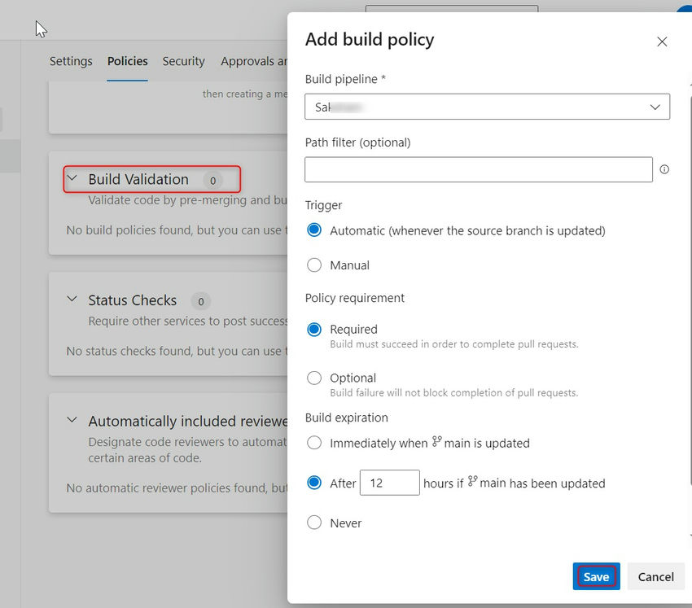Cancel the build policy dialog

click(655, 577)
